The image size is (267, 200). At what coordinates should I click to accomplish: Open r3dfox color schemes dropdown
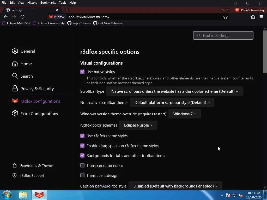(x=138, y=125)
